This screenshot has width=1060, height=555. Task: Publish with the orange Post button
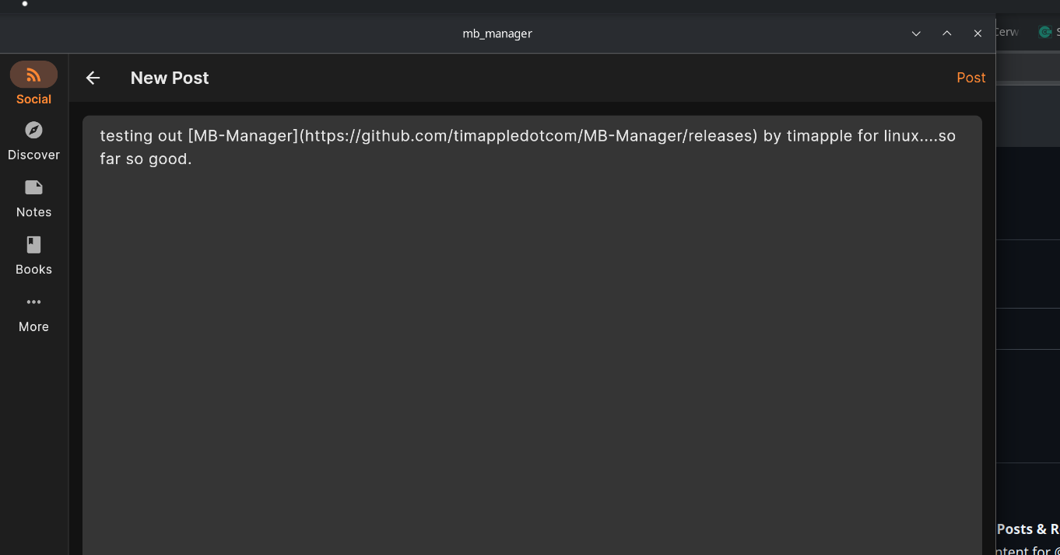coord(970,78)
